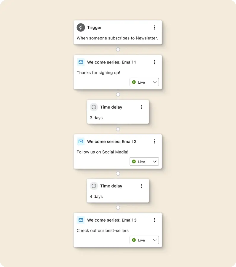Toggle the Live status on Email 1

pos(144,82)
